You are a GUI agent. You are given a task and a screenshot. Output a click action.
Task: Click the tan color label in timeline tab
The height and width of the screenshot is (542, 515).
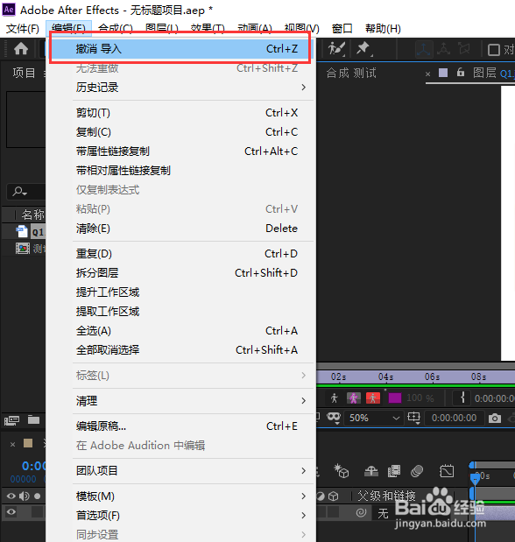[x=28, y=443]
